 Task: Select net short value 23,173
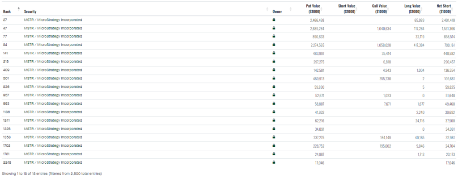click(450, 154)
